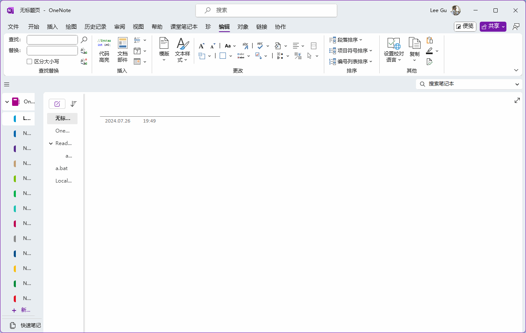This screenshot has height=333, width=526.
Task: Click the 复制 copy pages icon
Action: [x=414, y=43]
